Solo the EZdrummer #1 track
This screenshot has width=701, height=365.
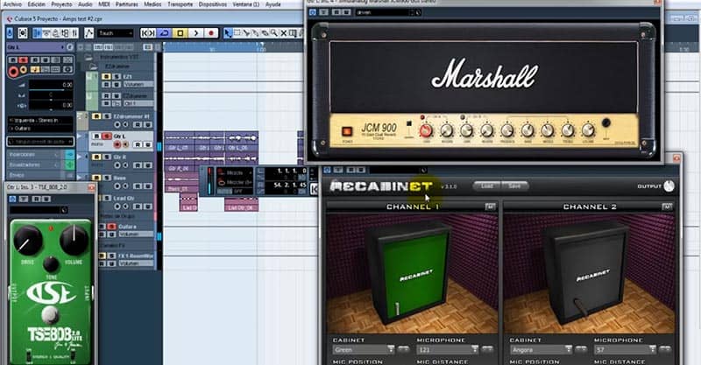coord(107,116)
